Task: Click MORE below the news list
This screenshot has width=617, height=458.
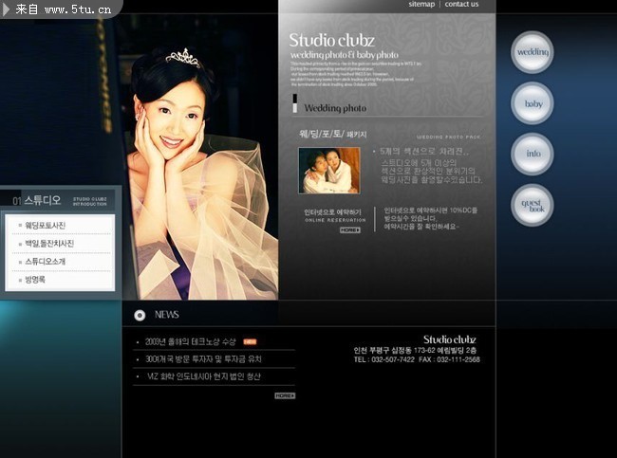Action: [x=285, y=395]
